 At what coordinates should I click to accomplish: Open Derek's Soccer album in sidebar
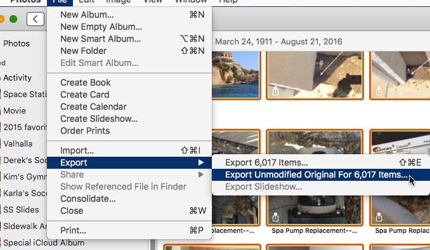click(x=25, y=160)
